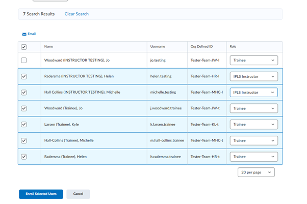Image resolution: width=307 pixels, height=204 pixels.
Task: Open role dropdown for michelle.testing row
Action: [254, 93]
